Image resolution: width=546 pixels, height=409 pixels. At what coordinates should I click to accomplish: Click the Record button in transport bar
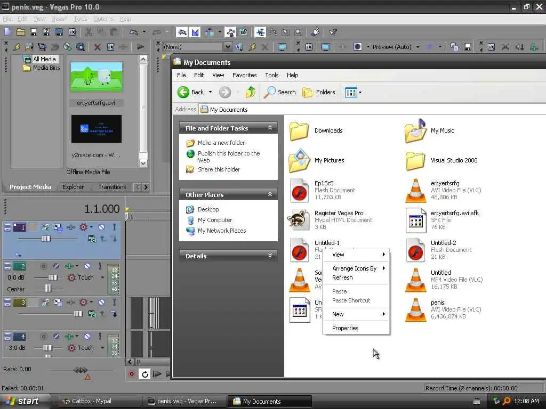coord(132,374)
